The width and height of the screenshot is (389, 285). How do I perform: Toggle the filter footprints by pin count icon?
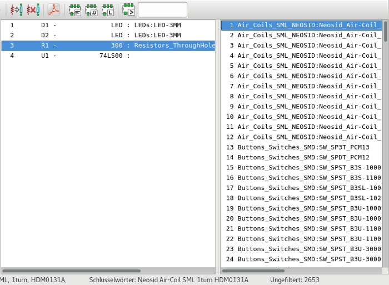[x=91, y=9]
